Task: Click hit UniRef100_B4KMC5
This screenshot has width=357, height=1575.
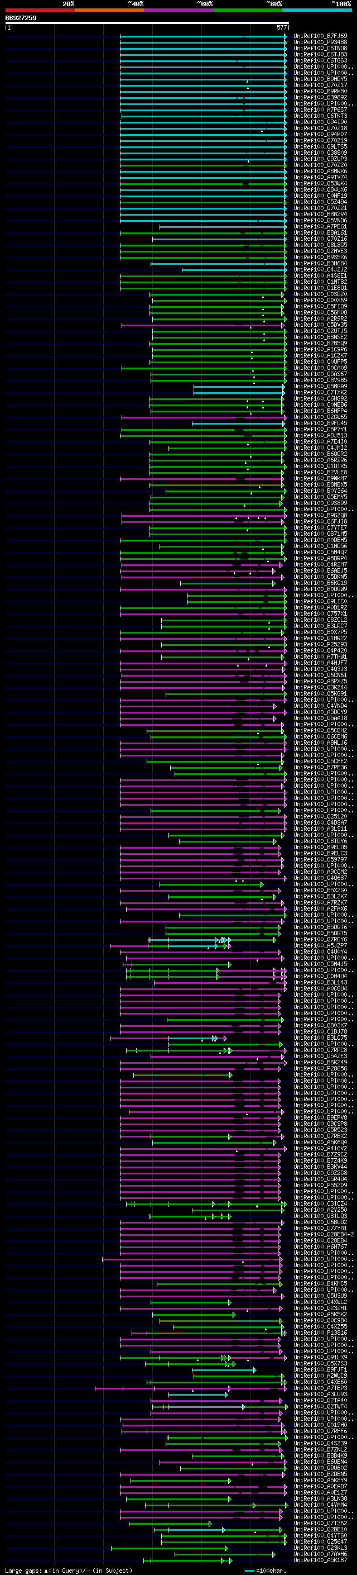Action: pos(320,1283)
